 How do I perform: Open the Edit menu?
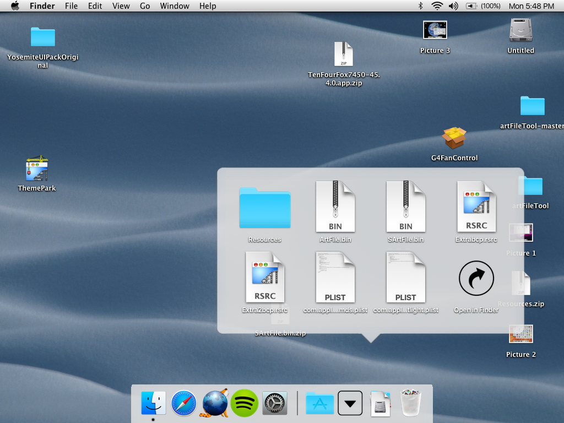pos(95,6)
